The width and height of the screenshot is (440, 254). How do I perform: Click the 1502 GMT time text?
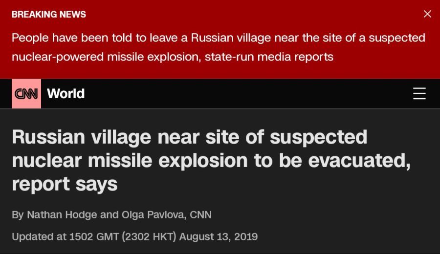94,236
